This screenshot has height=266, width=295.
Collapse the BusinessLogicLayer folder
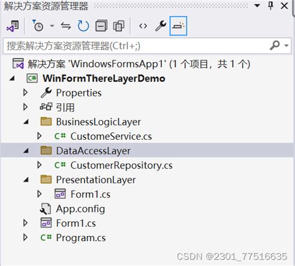[x=26, y=122]
